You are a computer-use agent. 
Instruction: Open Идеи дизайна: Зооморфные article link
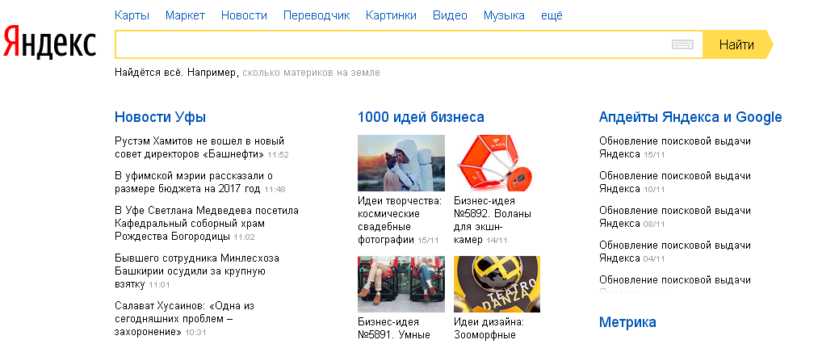489,329
